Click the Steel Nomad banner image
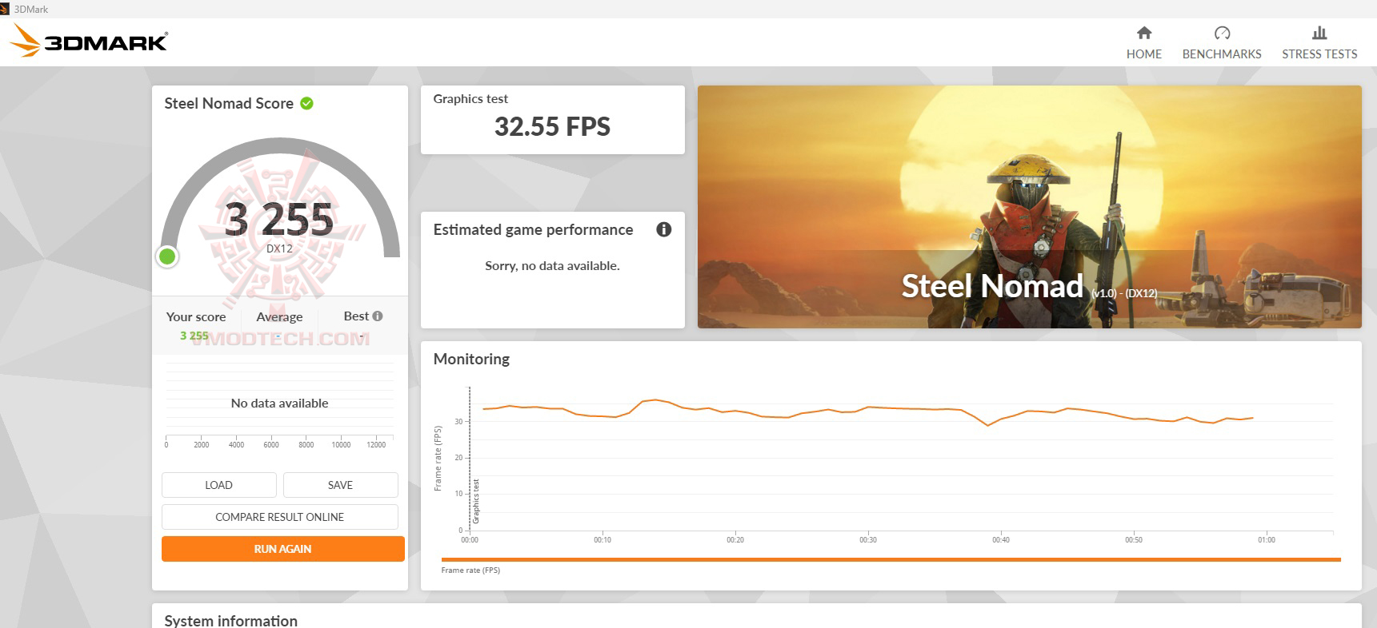1377x628 pixels. pyautogui.click(x=1029, y=207)
